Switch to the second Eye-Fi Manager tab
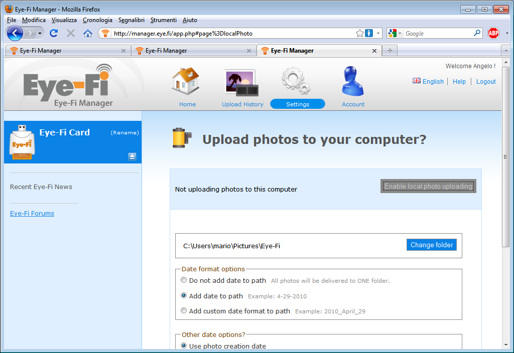 click(193, 51)
